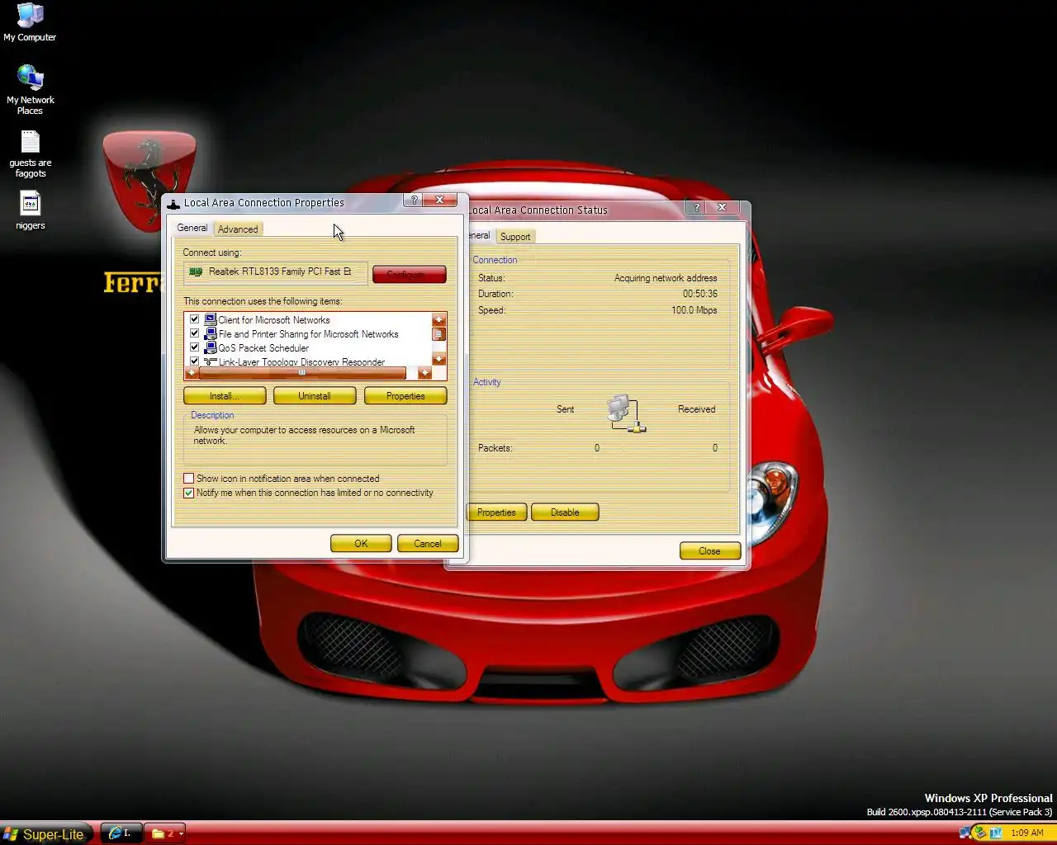1057x845 pixels.
Task: Select the General tab in Status window
Action: (x=480, y=235)
